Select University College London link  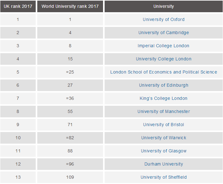pyautogui.click(x=163, y=59)
